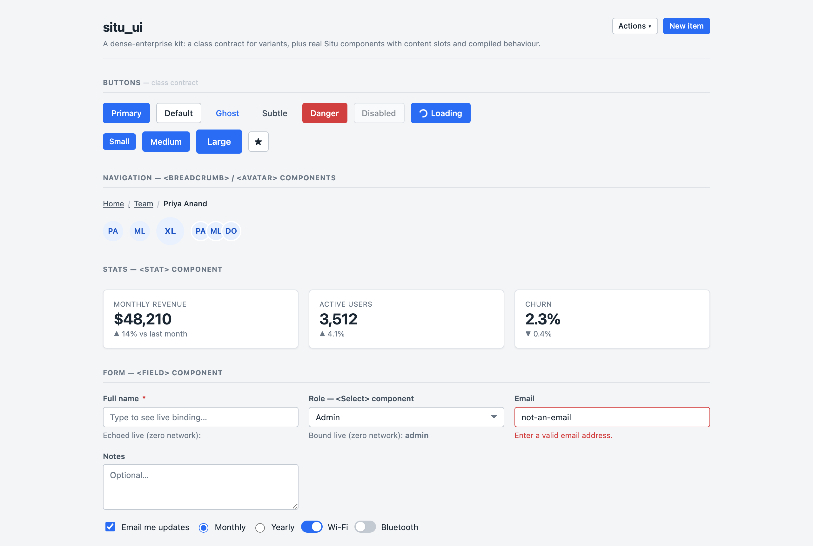This screenshot has width=813, height=546.
Task: Click the DO avatar in group
Action: pyautogui.click(x=231, y=231)
